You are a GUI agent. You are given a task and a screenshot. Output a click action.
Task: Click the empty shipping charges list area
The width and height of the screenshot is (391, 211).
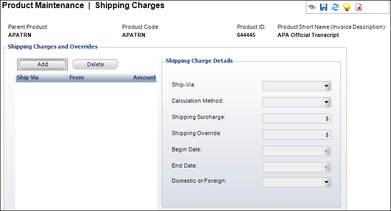(x=86, y=146)
